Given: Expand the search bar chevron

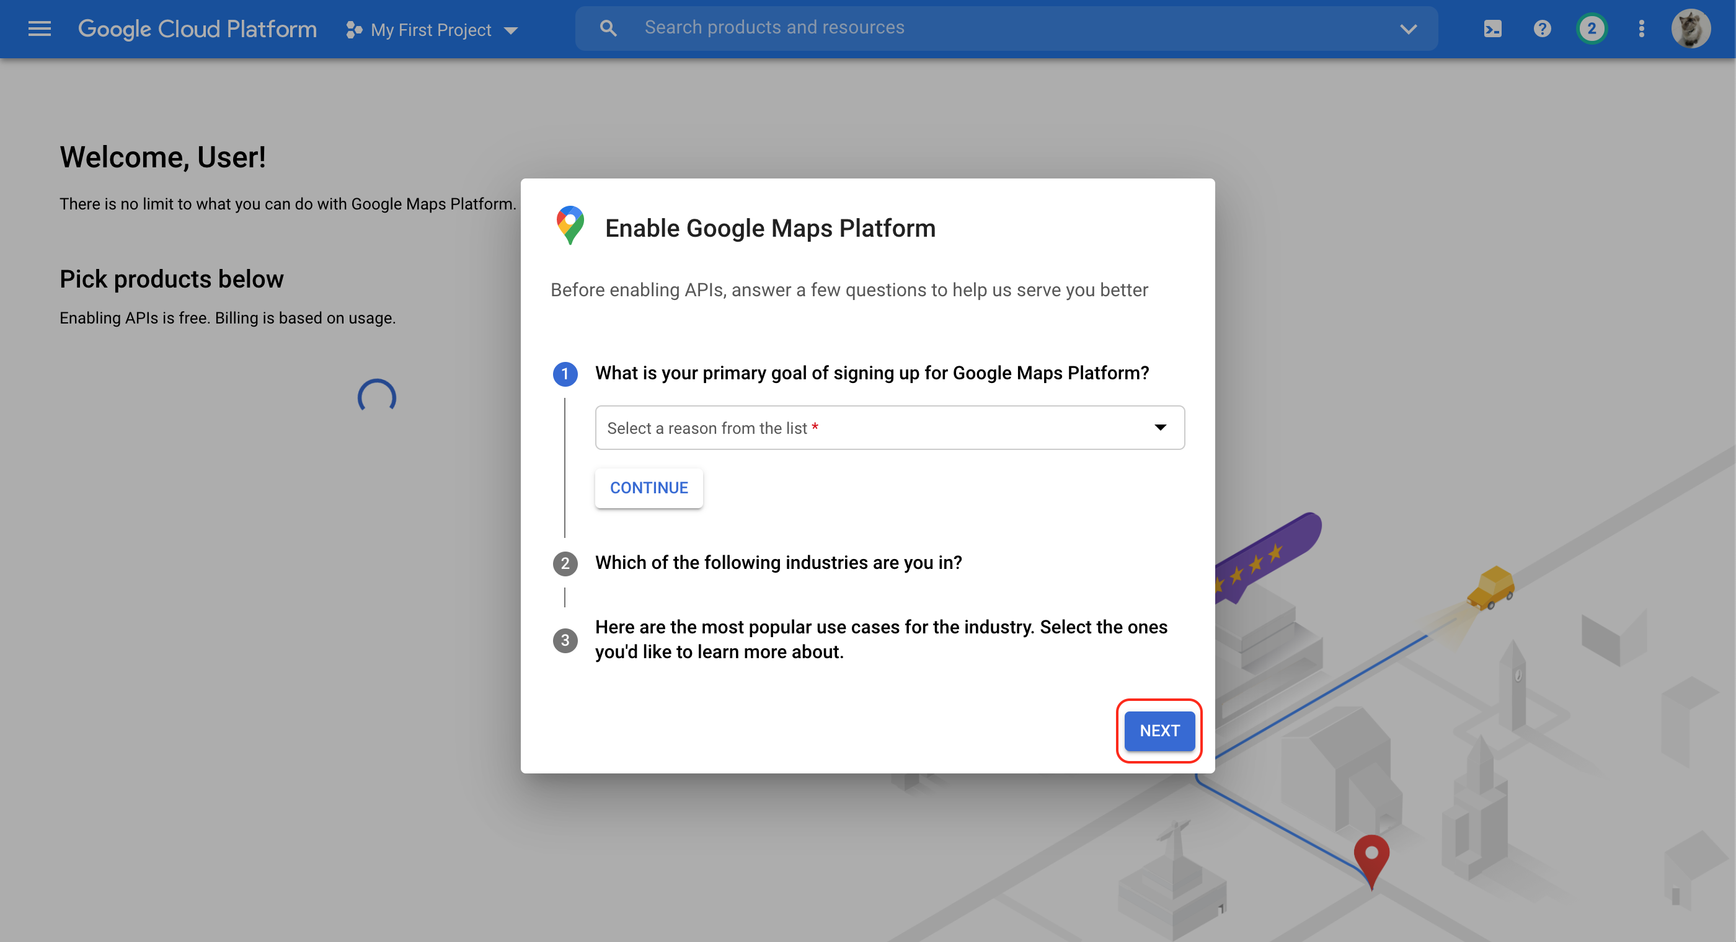Looking at the screenshot, I should point(1409,29).
